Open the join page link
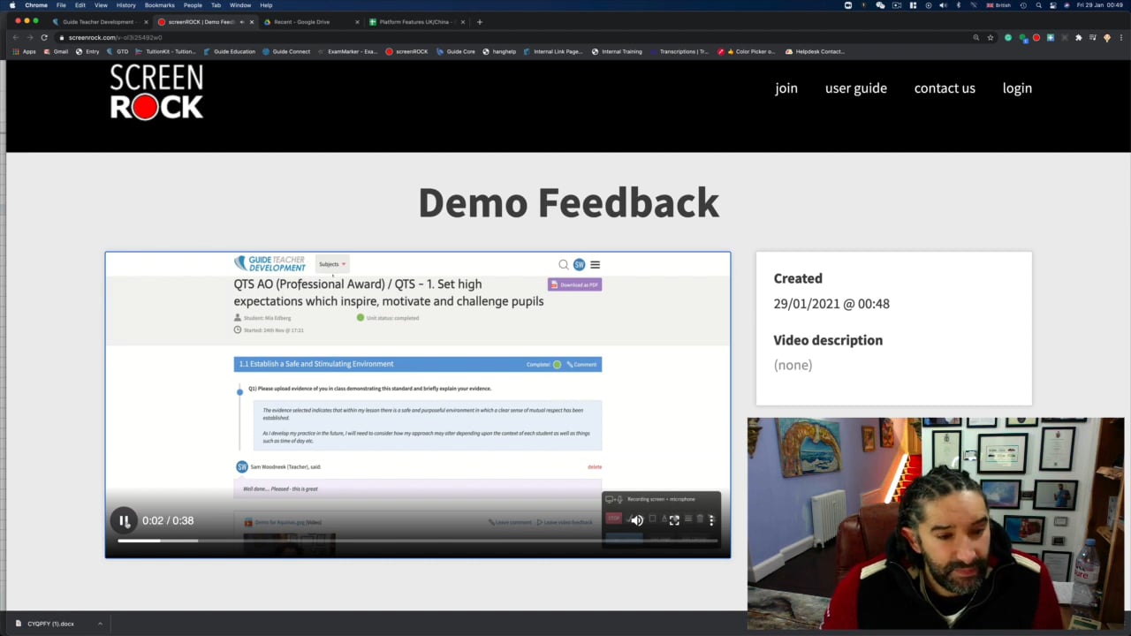The image size is (1131, 636). (x=786, y=88)
